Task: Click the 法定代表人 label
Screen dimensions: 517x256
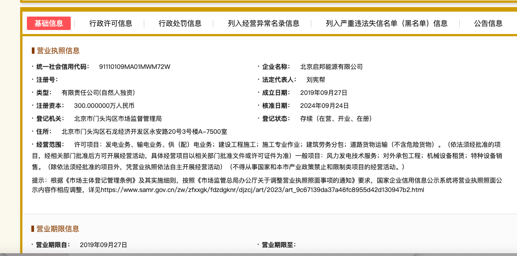Action: click(279, 79)
